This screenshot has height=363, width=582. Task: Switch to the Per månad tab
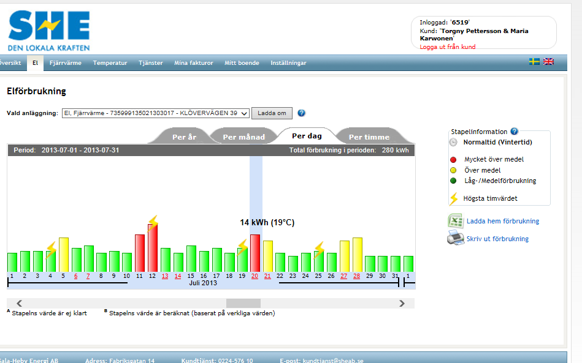tap(244, 137)
